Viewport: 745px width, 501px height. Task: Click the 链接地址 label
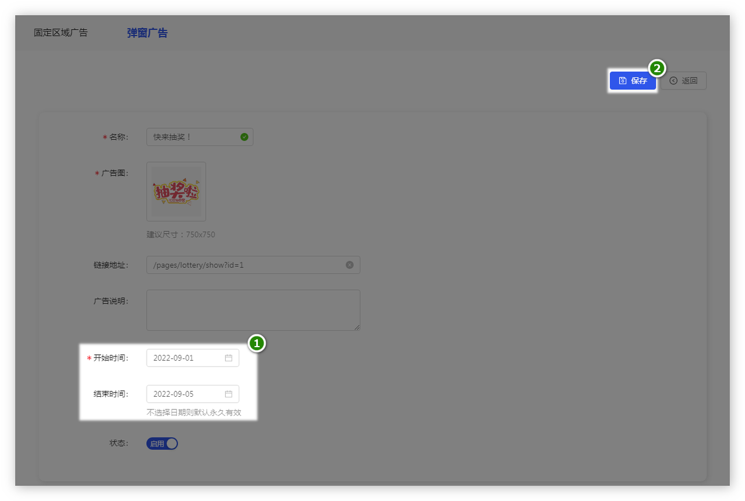click(111, 264)
